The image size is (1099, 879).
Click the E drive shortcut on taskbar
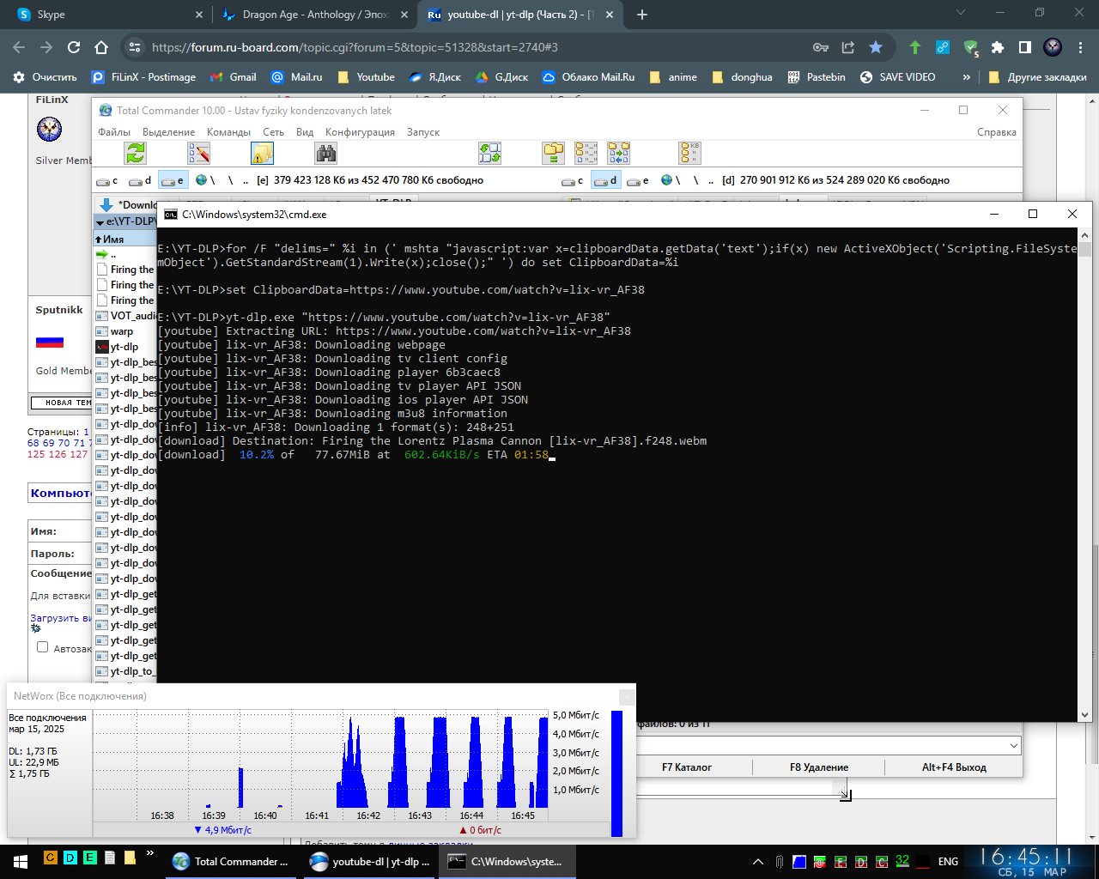point(89,857)
